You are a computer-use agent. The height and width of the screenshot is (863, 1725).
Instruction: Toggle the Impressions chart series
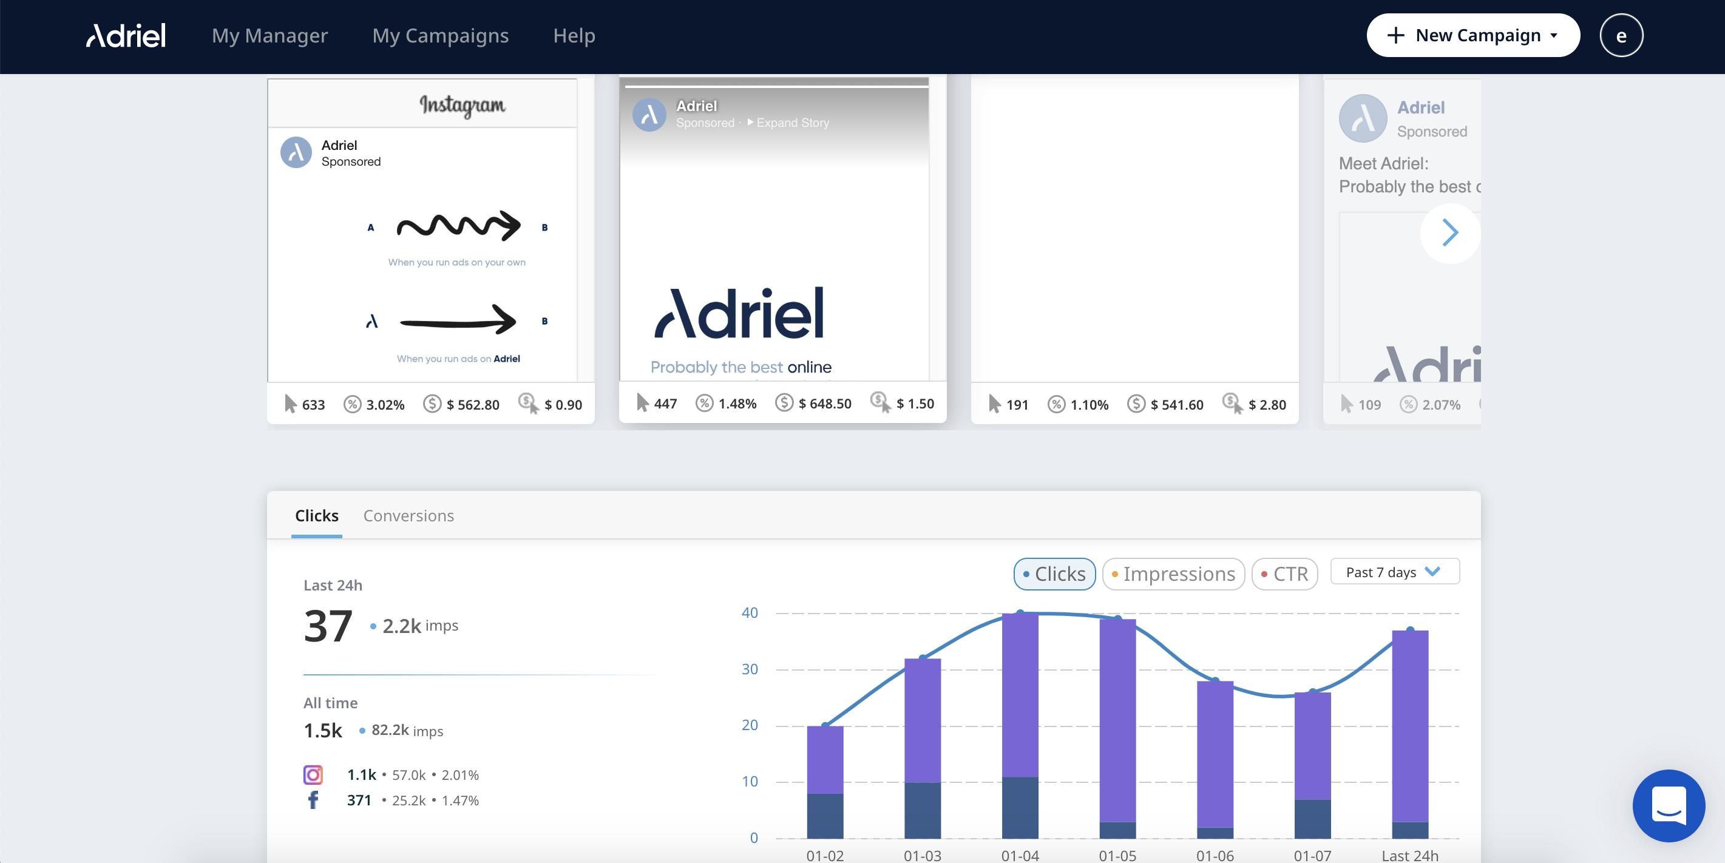(x=1173, y=574)
